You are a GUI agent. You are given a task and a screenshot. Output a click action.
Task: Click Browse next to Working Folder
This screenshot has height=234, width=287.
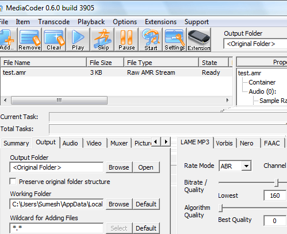[119, 204]
